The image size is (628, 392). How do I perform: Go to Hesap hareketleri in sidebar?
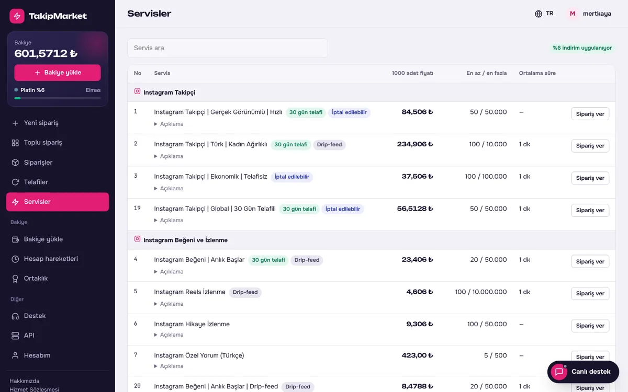(58, 259)
